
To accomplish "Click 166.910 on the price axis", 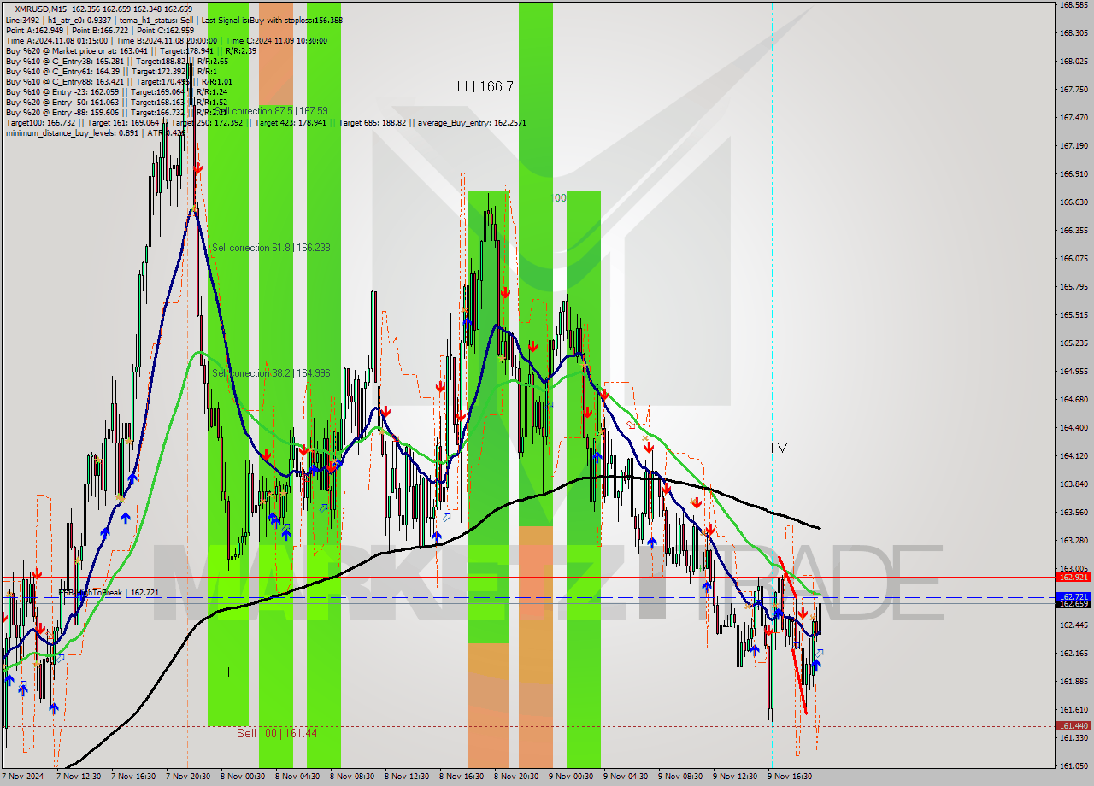I will (x=1073, y=173).
